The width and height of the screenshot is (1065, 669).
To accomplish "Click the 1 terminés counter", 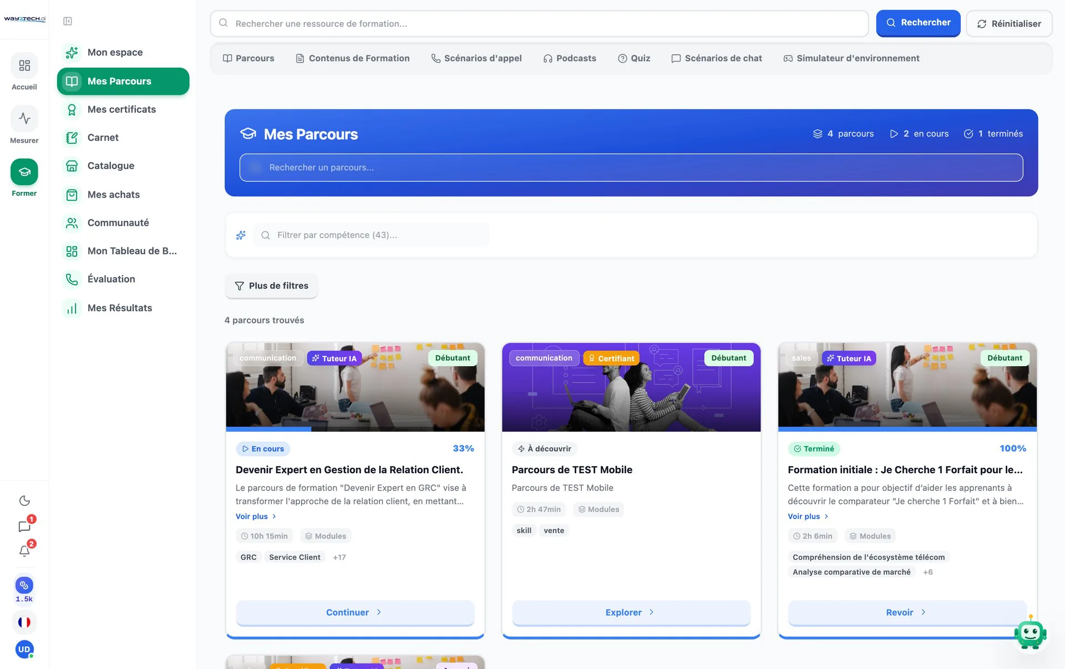I will click(x=993, y=134).
